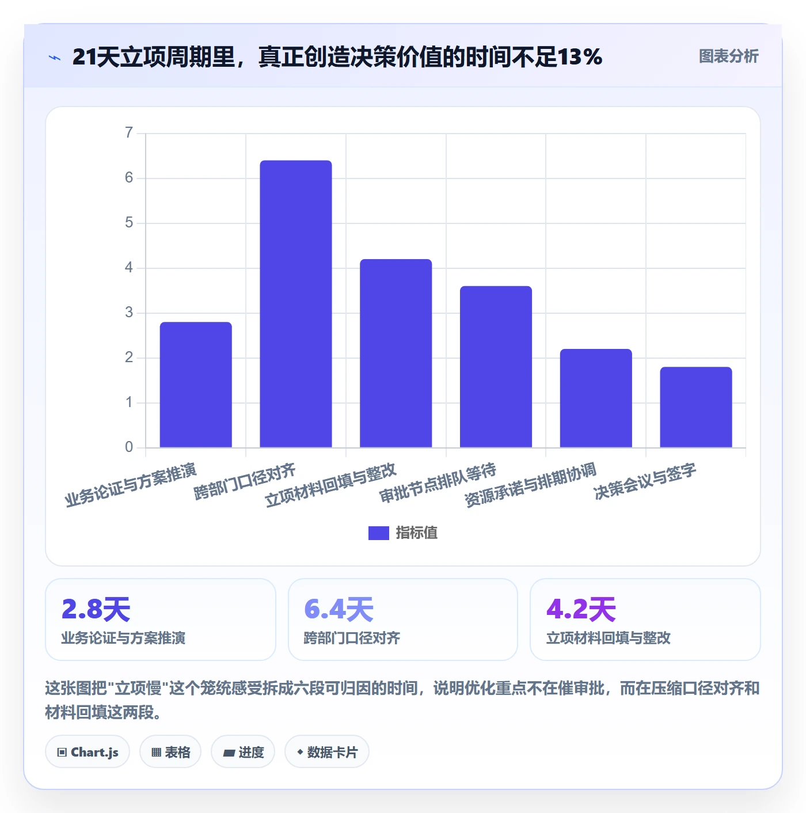Click the bar icon in the 进度 chip

coord(229,753)
